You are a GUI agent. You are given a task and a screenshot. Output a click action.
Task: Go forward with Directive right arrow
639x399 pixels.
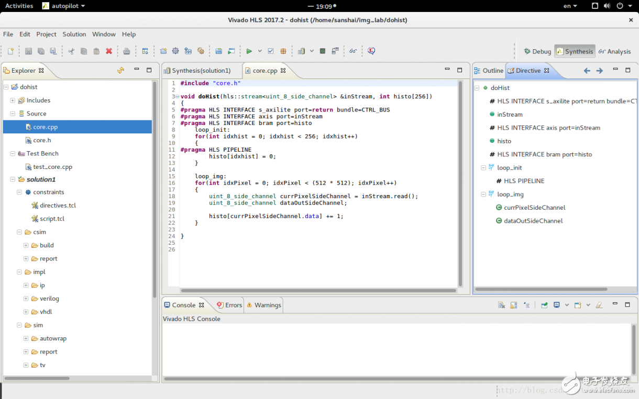[600, 71]
